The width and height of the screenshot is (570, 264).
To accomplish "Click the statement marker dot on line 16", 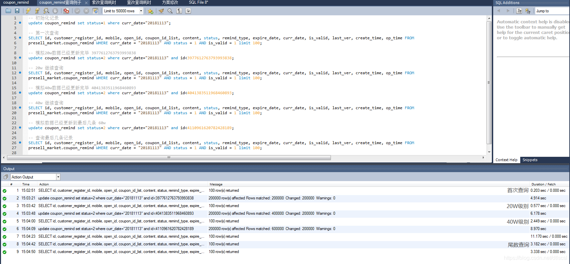I will coord(20,93).
